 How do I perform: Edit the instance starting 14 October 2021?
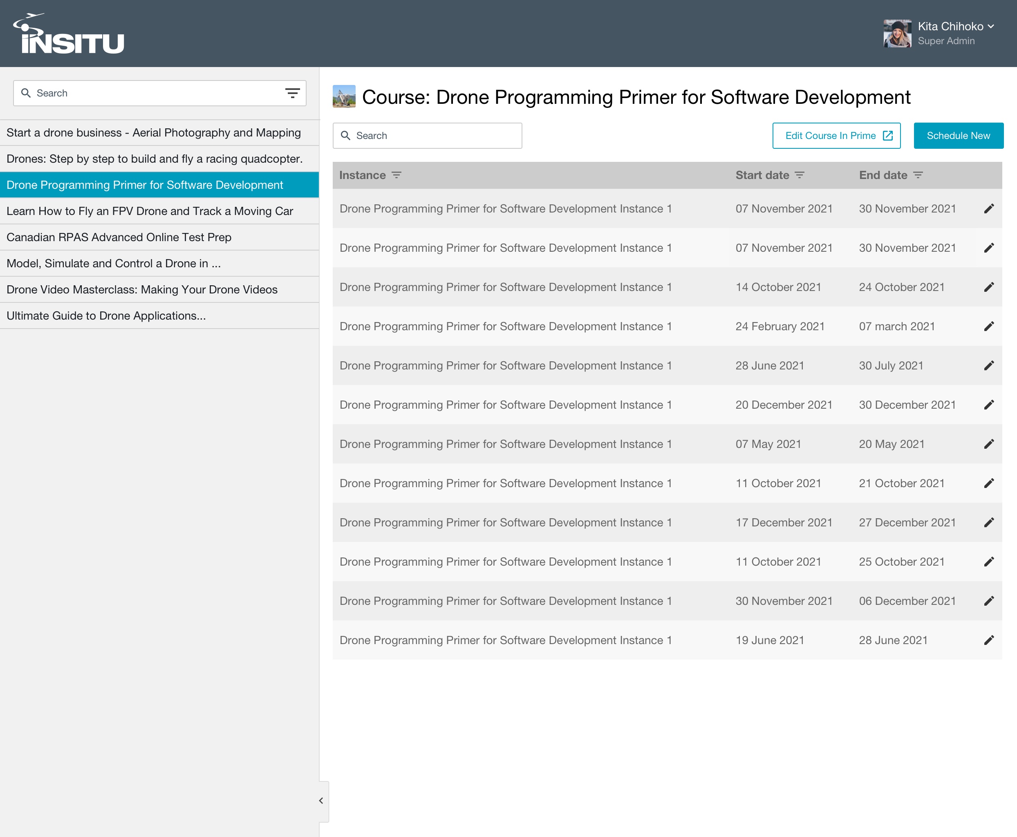tap(989, 287)
